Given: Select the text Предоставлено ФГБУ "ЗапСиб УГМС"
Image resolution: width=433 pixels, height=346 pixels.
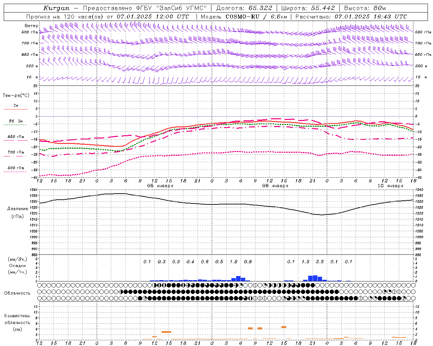Looking at the screenshot, I should (145, 8).
